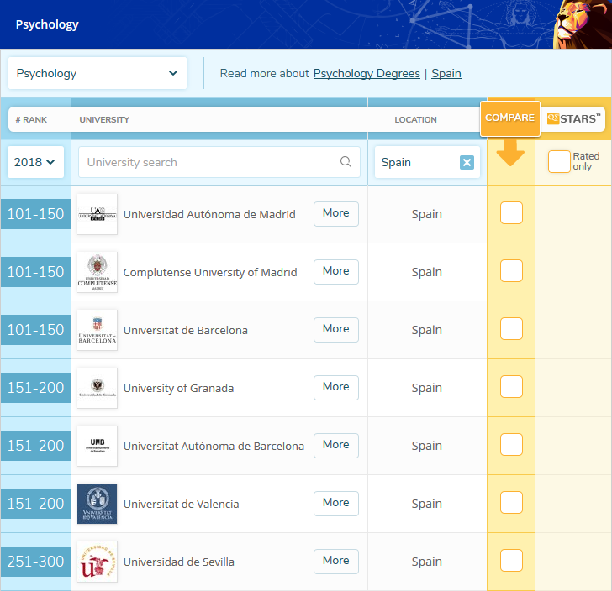
Task: Check compare for University of Granada
Action: 511,386
